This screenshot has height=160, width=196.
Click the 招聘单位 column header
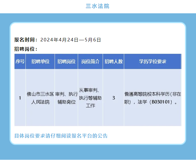click(x=40, y=61)
